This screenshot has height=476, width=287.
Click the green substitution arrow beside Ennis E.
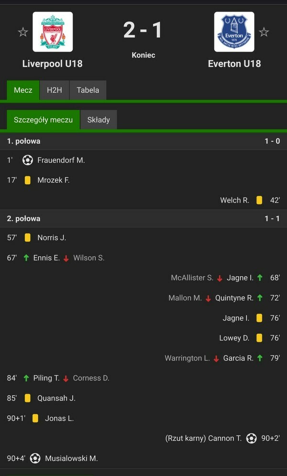[x=26, y=258]
